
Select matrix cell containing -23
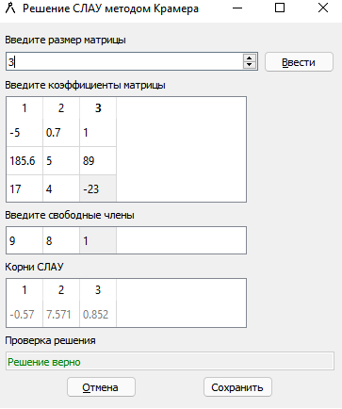click(98, 188)
